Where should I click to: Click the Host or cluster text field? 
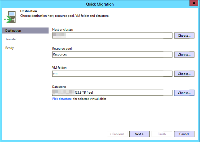[112, 36]
